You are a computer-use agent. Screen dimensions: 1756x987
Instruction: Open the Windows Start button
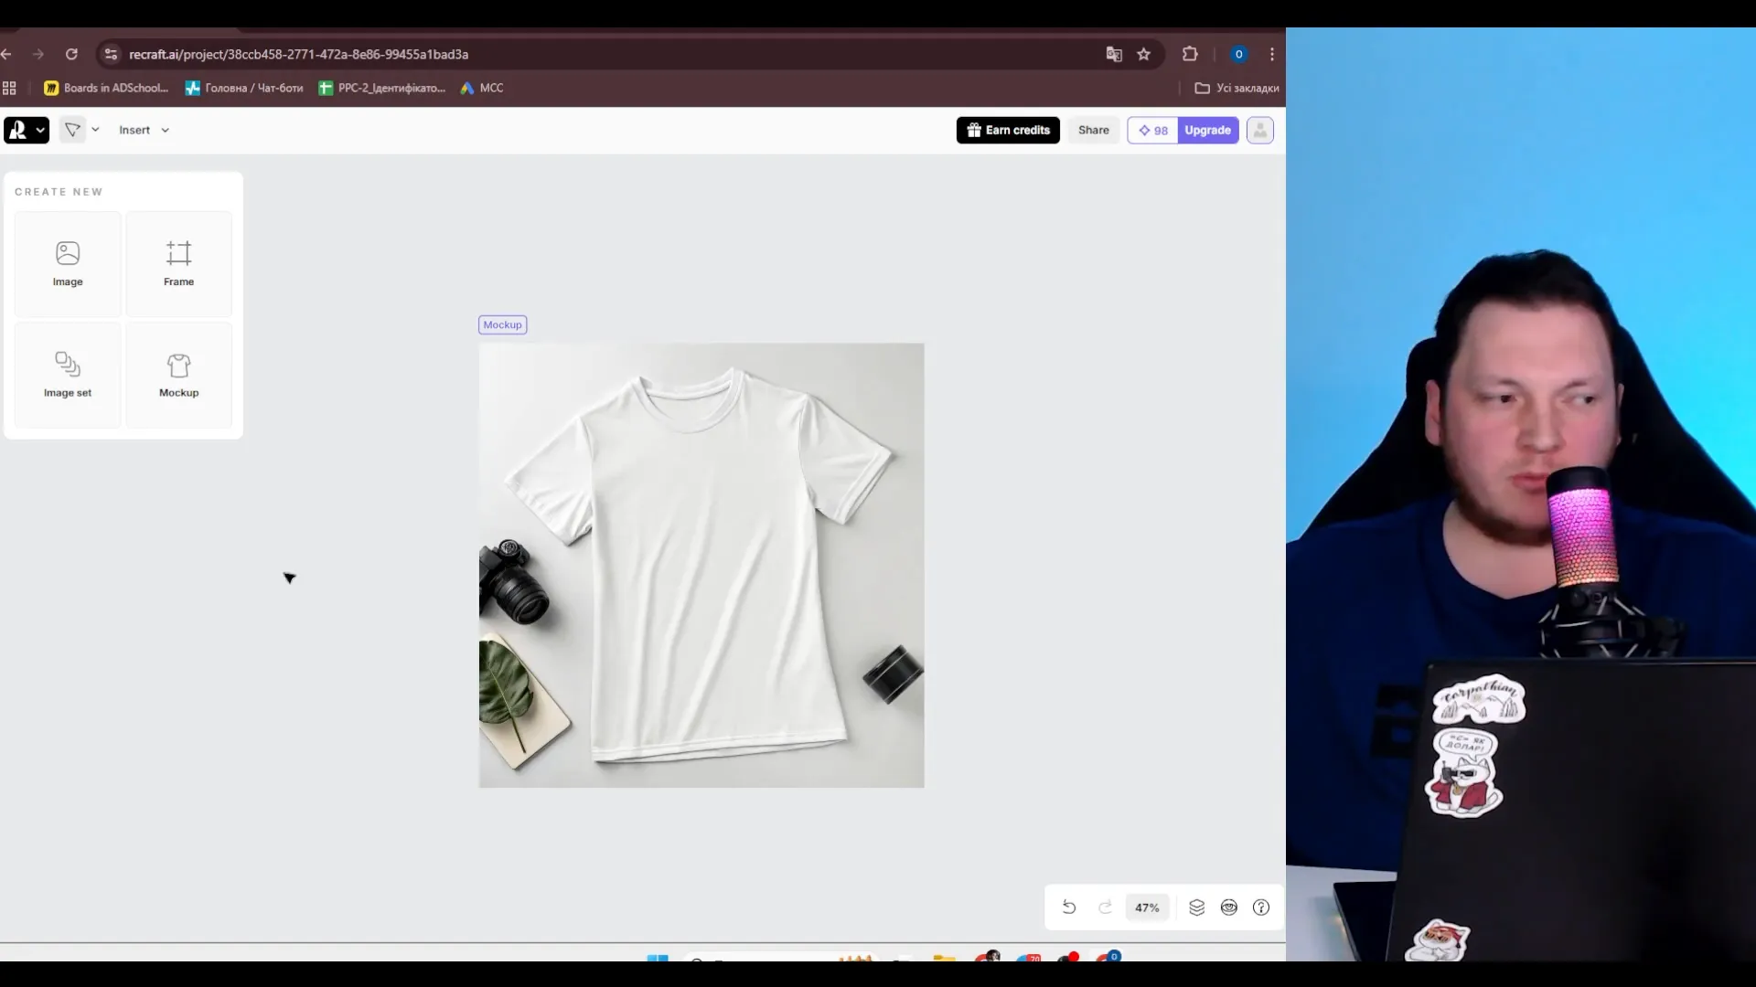tap(658, 957)
